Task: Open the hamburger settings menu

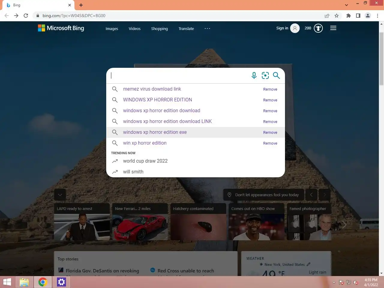Action: coord(333,28)
